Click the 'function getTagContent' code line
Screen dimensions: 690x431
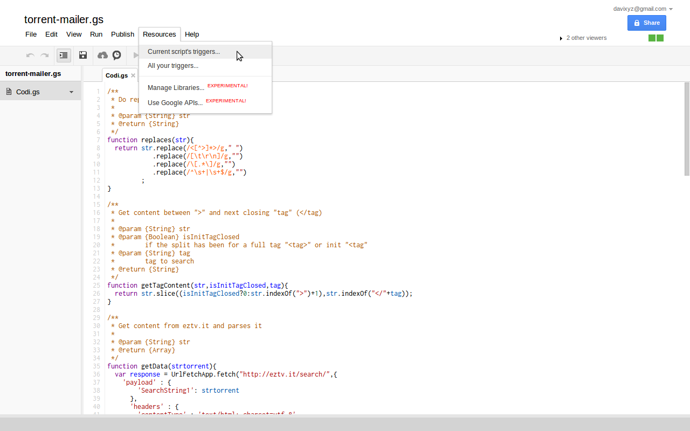click(x=198, y=286)
